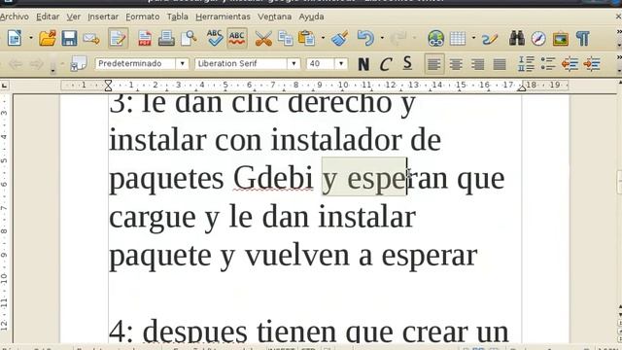The height and width of the screenshot is (350, 622).
Task: Open the Insertar menu
Action: coord(103,17)
